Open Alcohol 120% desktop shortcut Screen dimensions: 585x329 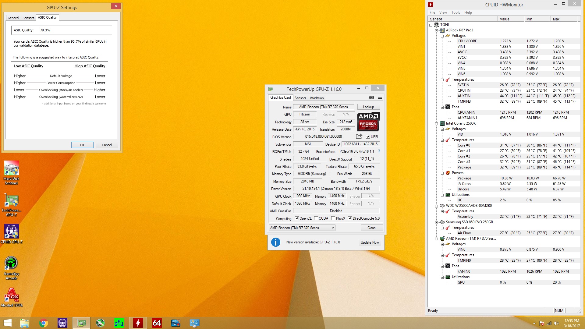coord(11,298)
